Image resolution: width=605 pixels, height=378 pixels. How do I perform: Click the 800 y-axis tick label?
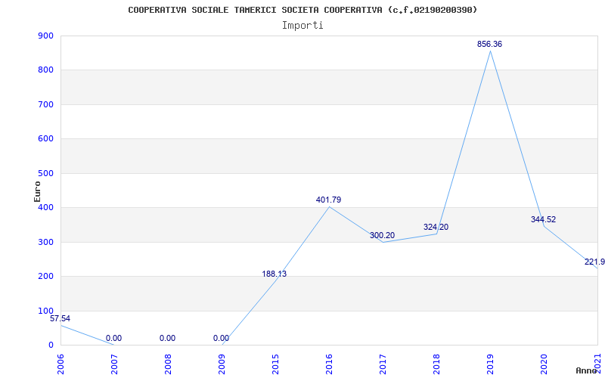tap(46, 70)
